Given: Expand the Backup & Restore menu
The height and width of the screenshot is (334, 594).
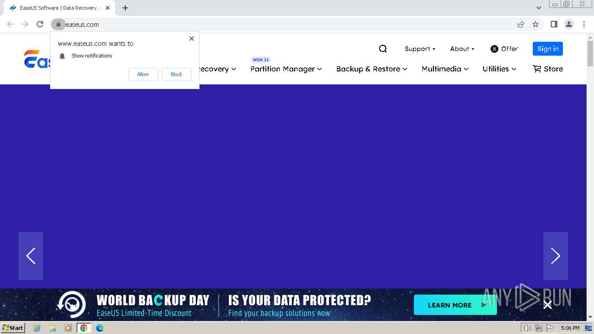Looking at the screenshot, I should tap(372, 69).
